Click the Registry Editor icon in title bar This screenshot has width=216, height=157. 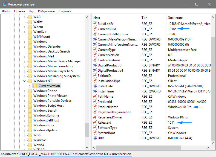click(4, 4)
